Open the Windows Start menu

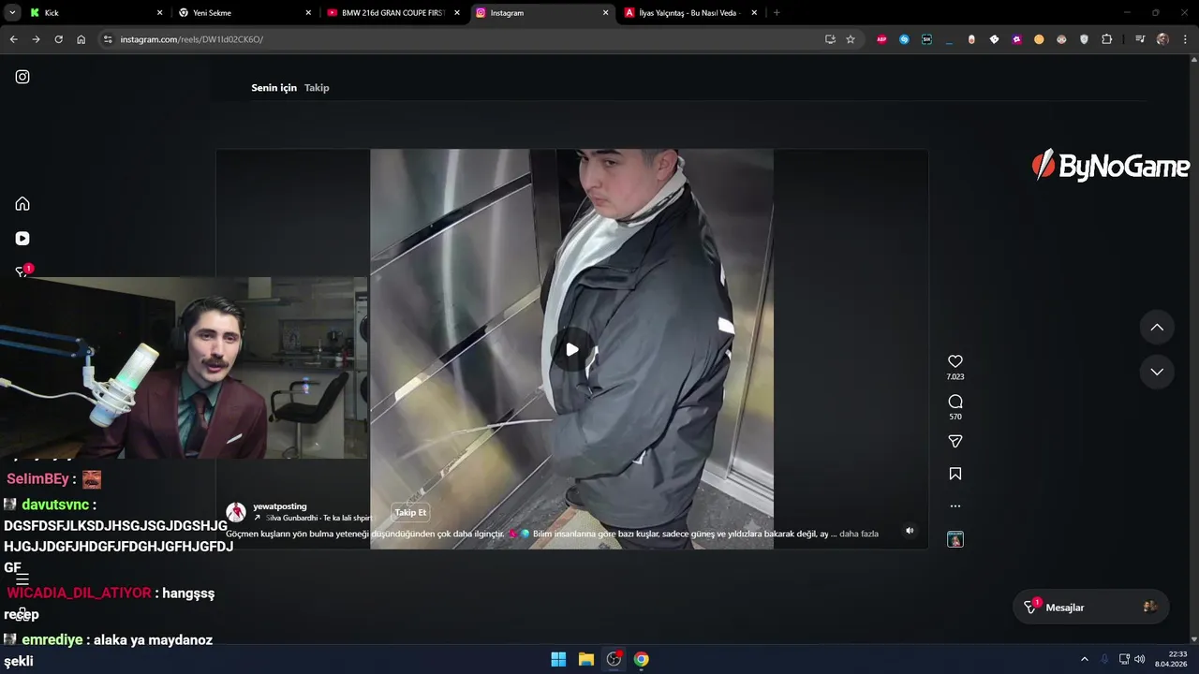[x=558, y=659]
